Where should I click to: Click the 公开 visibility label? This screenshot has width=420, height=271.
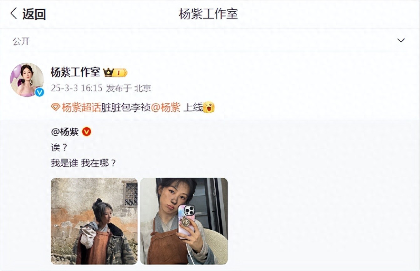(21, 41)
